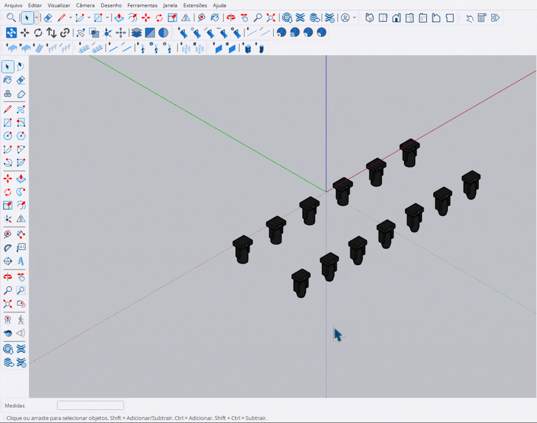Select the Push/Pull tool in left toolbar
The image size is (537, 423).
[x=21, y=179]
